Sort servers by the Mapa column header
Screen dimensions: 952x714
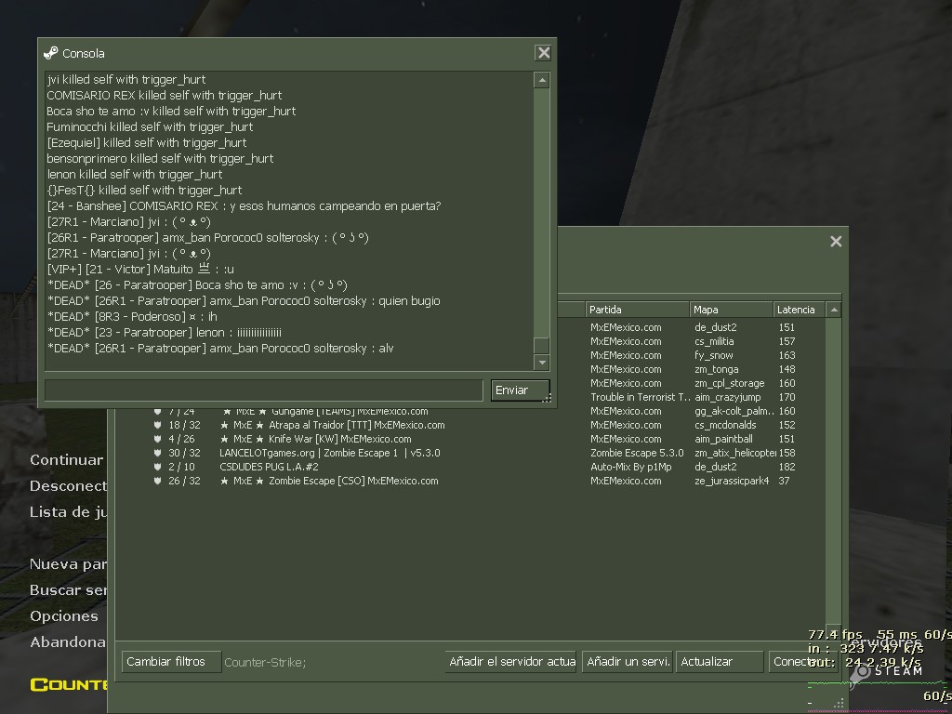point(731,310)
